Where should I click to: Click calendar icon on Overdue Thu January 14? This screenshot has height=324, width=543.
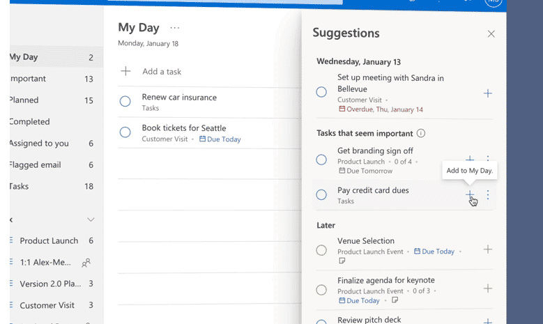click(x=342, y=109)
